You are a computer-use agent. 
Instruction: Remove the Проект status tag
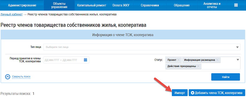(179, 60)
